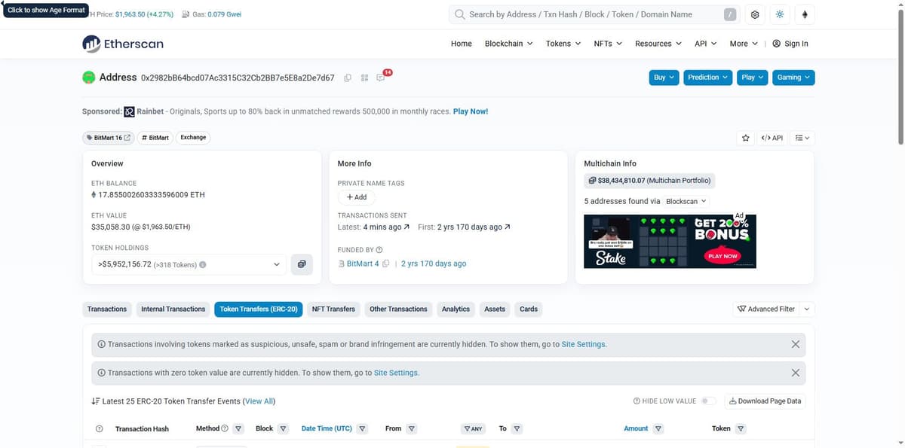Screen dimensions: 905x448
Task: Filter the From column funnel icon
Action: [412, 428]
